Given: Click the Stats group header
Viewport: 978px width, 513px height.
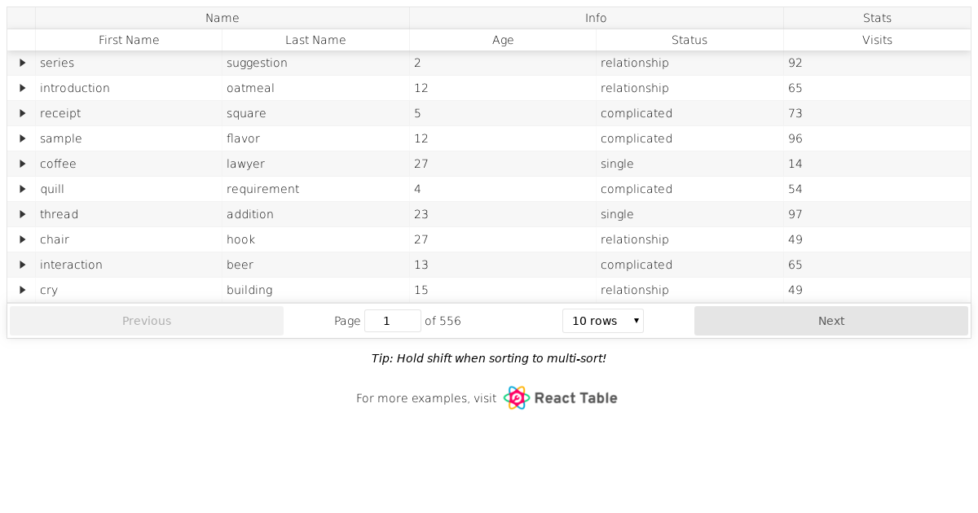Looking at the screenshot, I should 877,18.
